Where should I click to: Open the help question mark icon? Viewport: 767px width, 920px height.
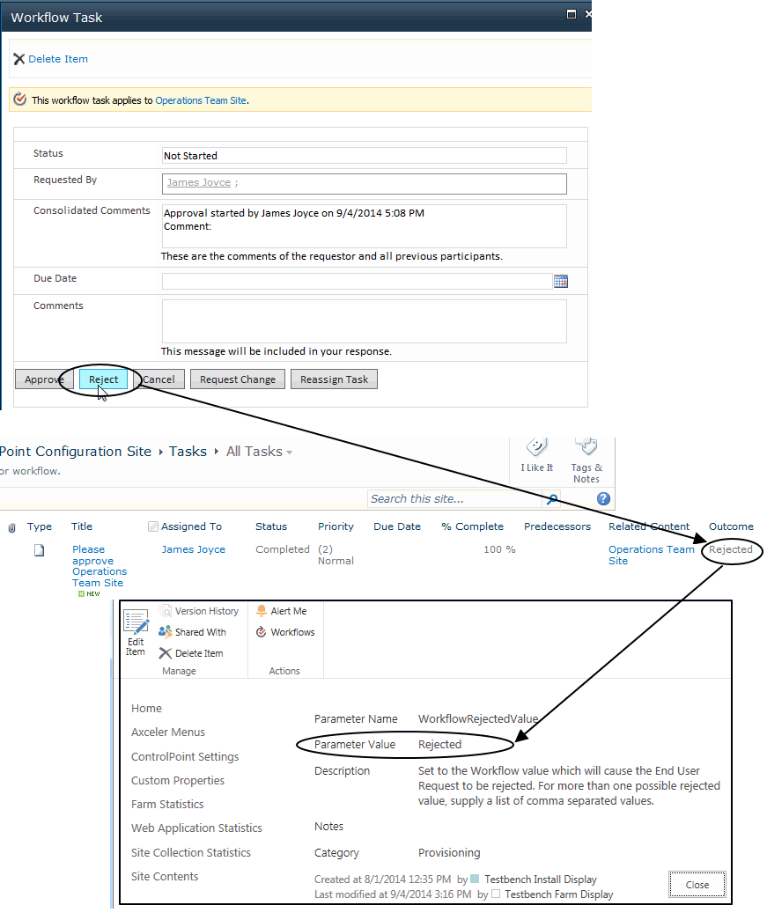coord(603,498)
